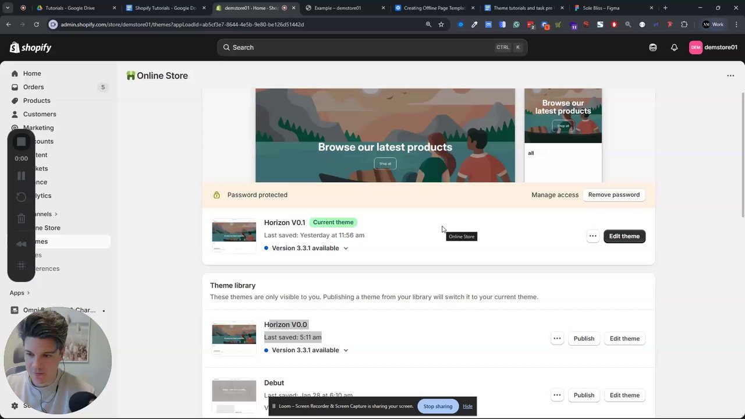Publish the Horizon V0.0 theme
745x419 pixels.
pos(584,339)
